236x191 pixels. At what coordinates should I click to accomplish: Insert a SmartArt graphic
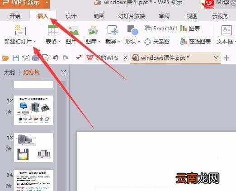point(160,29)
